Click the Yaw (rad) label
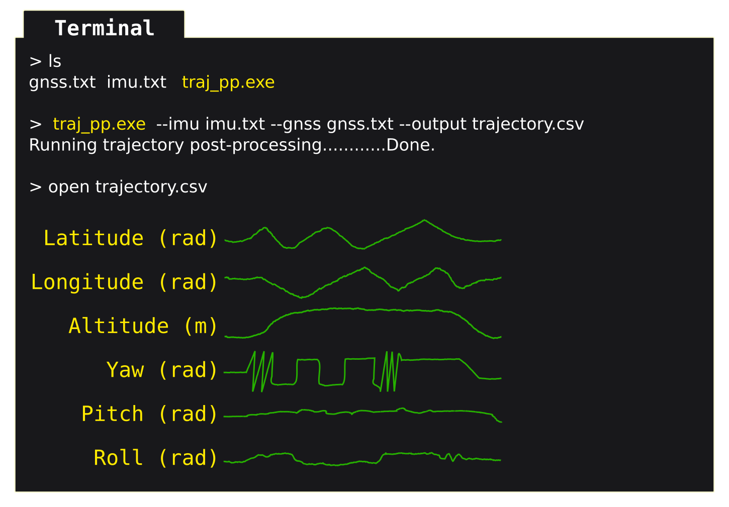This screenshot has height=507, width=729. [x=162, y=370]
